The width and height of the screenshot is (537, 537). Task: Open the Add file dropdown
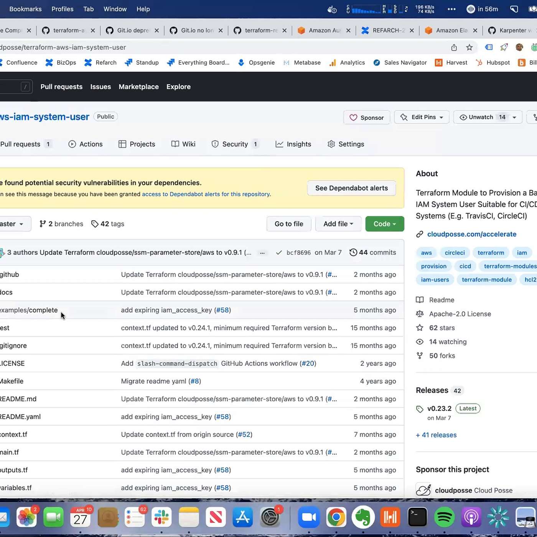[338, 224]
